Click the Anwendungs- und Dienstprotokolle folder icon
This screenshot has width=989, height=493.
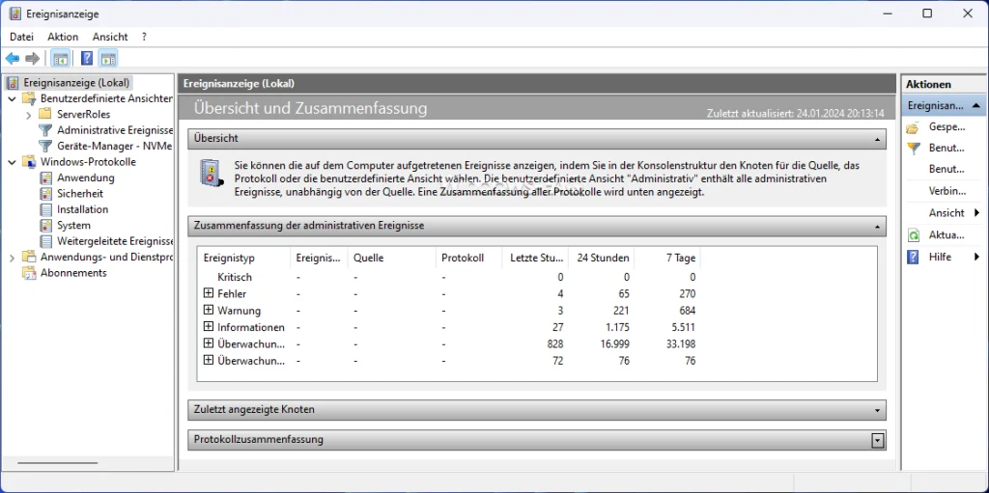(x=28, y=257)
